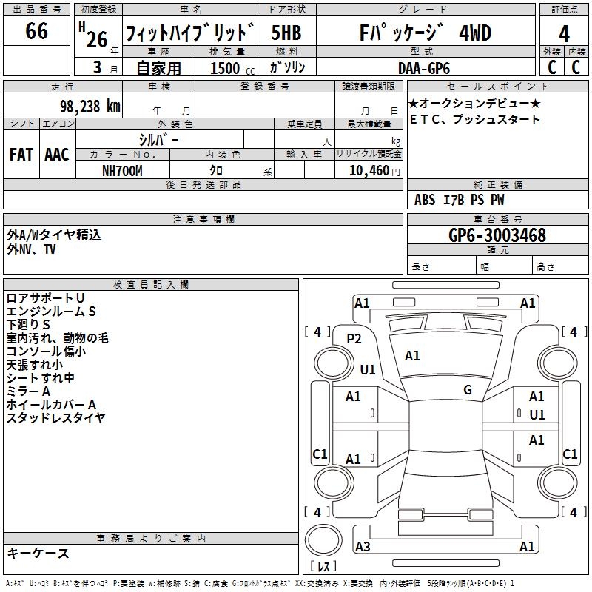Click the spare tire label レス

[x=323, y=565]
